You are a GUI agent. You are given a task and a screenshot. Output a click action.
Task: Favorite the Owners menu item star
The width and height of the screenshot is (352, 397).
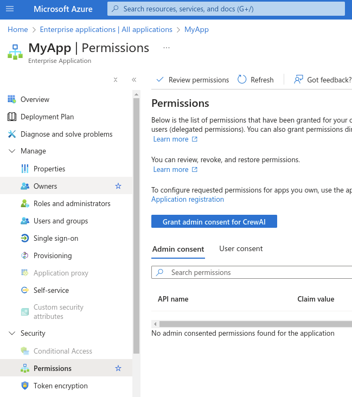pos(118,186)
